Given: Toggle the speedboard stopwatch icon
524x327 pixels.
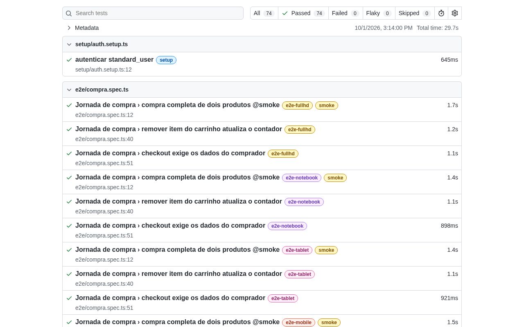Looking at the screenshot, I should pos(441,13).
